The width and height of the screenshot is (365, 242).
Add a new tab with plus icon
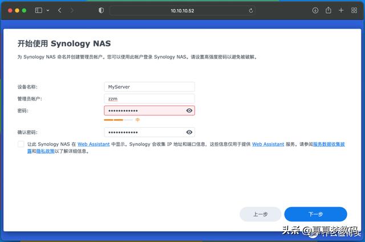pyautogui.click(x=341, y=10)
